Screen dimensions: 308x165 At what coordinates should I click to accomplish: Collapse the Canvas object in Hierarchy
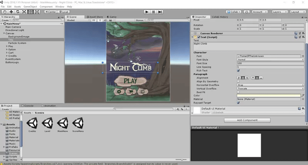(x=4, y=34)
